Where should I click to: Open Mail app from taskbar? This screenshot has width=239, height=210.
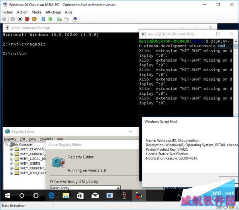[x=95, y=196]
